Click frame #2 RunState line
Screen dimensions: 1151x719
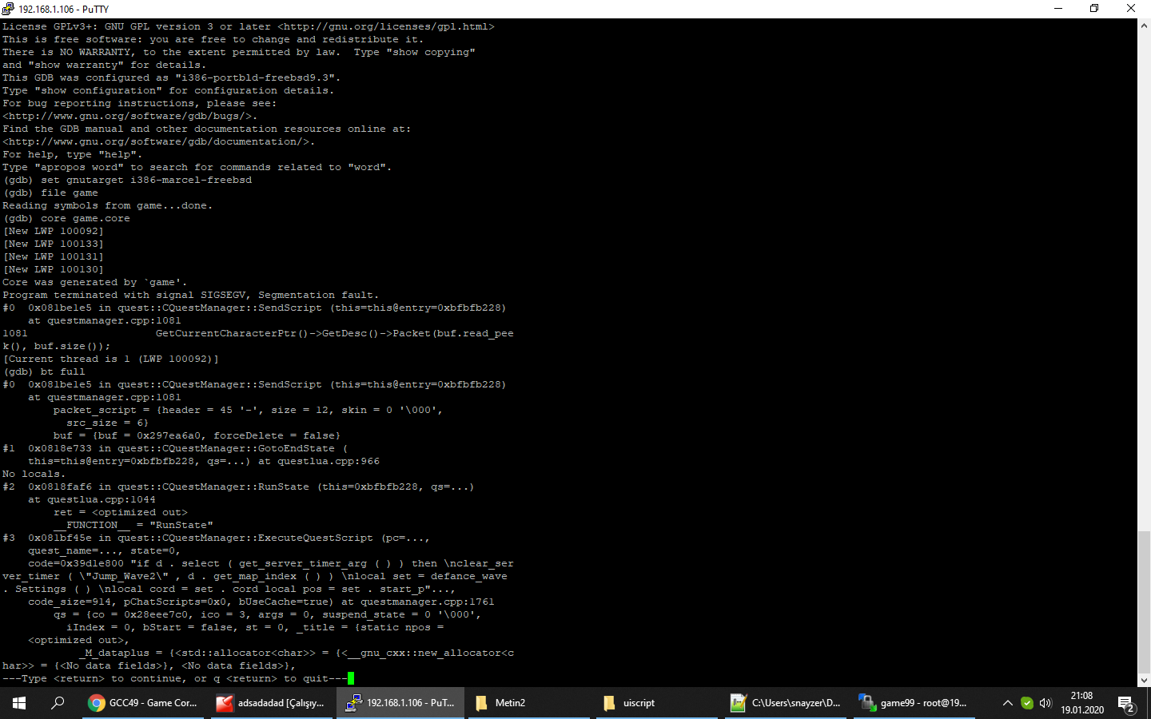(239, 487)
